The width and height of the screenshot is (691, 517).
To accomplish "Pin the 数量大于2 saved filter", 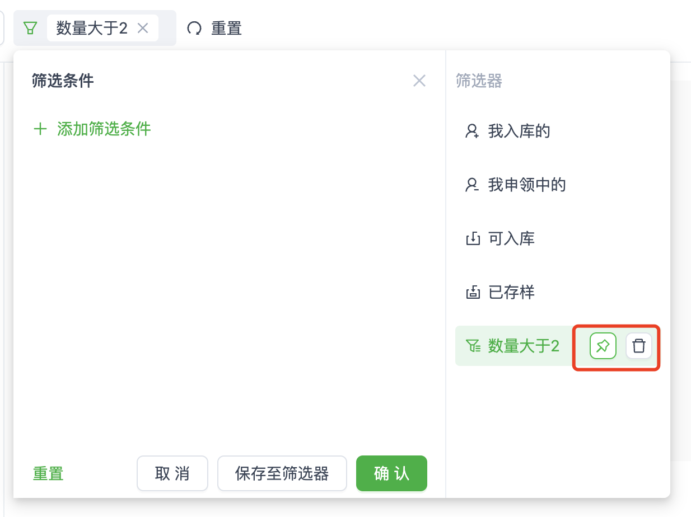I will [x=603, y=346].
